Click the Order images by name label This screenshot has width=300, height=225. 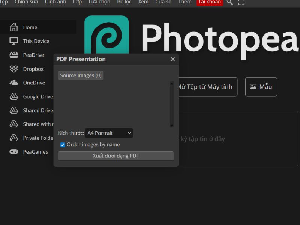[x=93, y=144]
